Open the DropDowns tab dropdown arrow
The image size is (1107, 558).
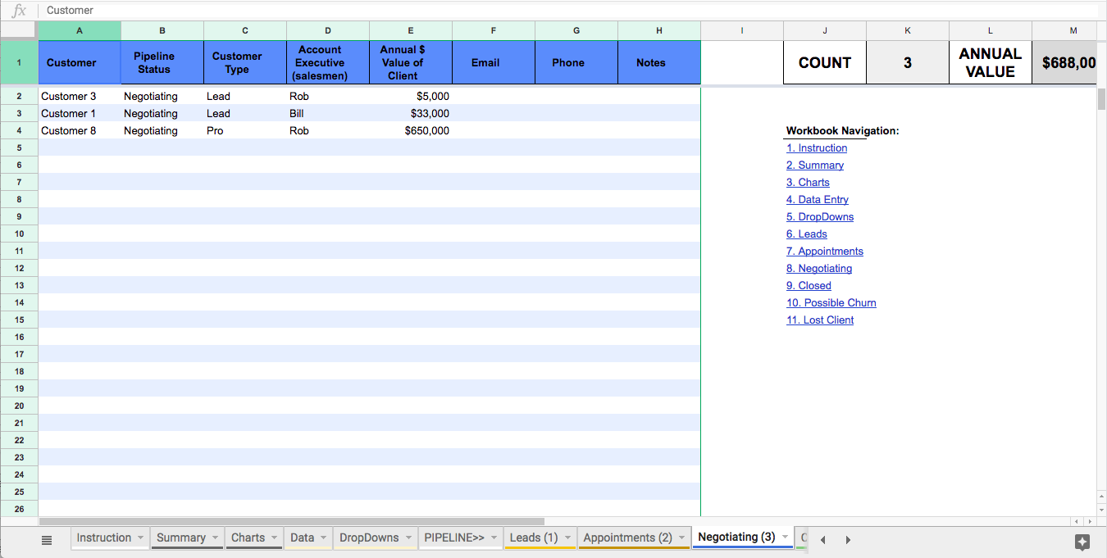click(408, 538)
